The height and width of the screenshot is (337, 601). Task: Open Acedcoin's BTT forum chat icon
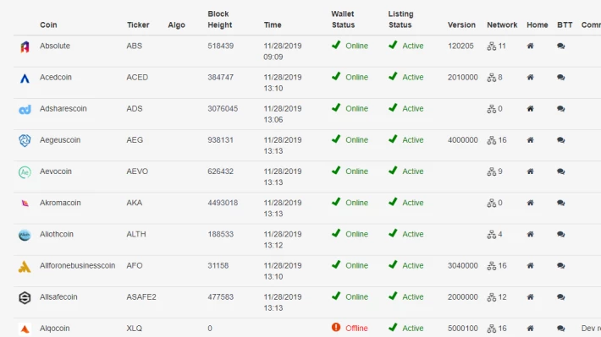(560, 77)
